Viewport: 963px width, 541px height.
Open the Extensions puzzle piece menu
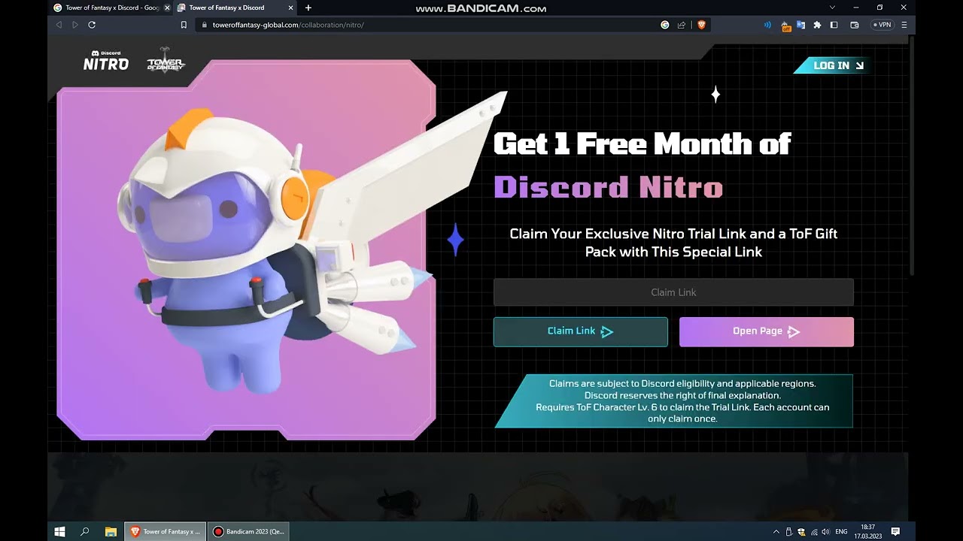point(818,25)
